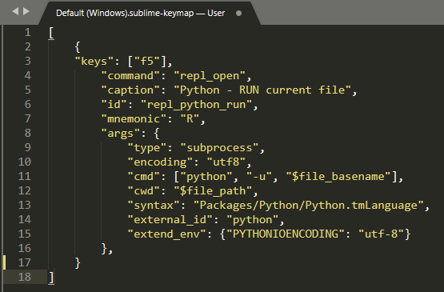Click the "cmd" key on line 11
The image size is (444, 292).
coord(144,177)
